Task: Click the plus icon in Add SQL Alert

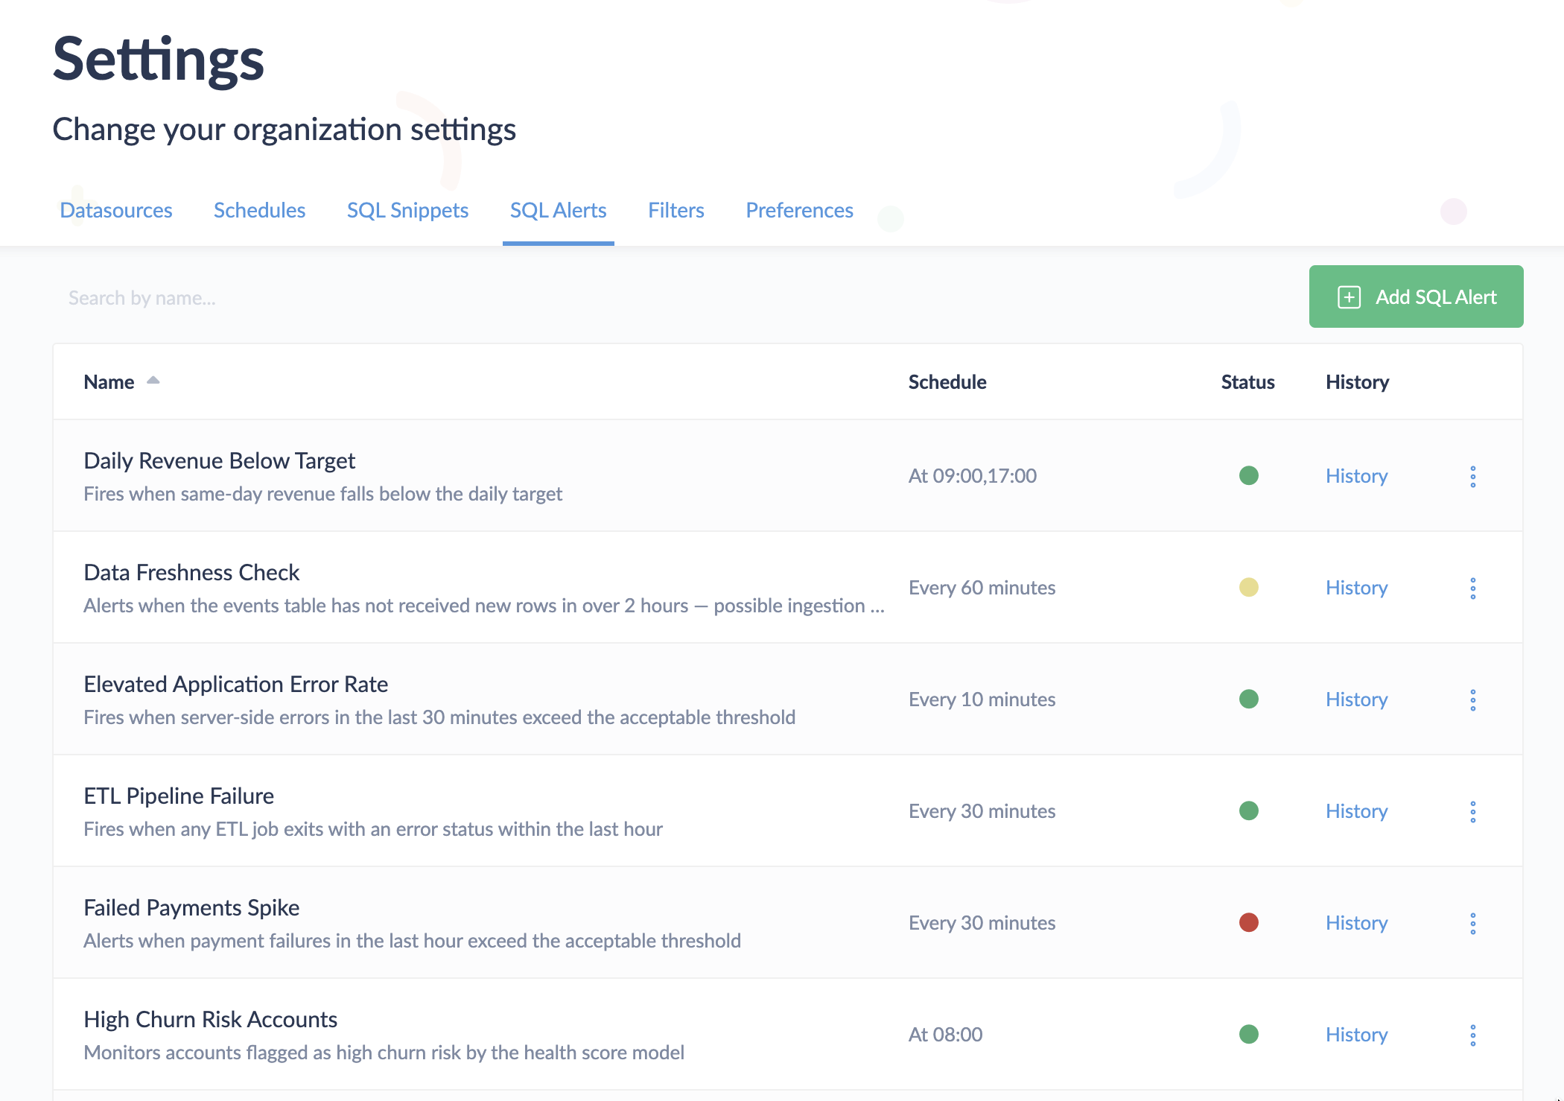Action: (1349, 297)
